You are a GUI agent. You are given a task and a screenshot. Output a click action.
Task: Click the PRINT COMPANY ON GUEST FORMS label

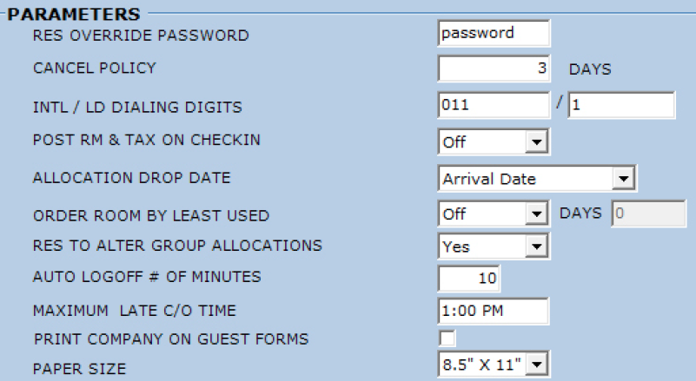[171, 338]
